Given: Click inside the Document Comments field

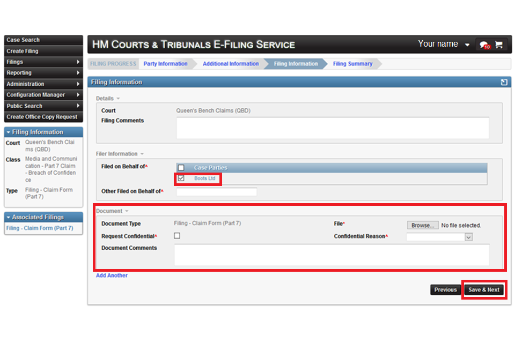Looking at the screenshot, I should tap(331, 254).
